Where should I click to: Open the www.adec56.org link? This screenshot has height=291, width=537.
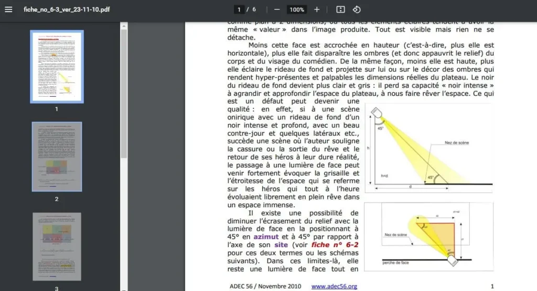pyautogui.click(x=334, y=286)
